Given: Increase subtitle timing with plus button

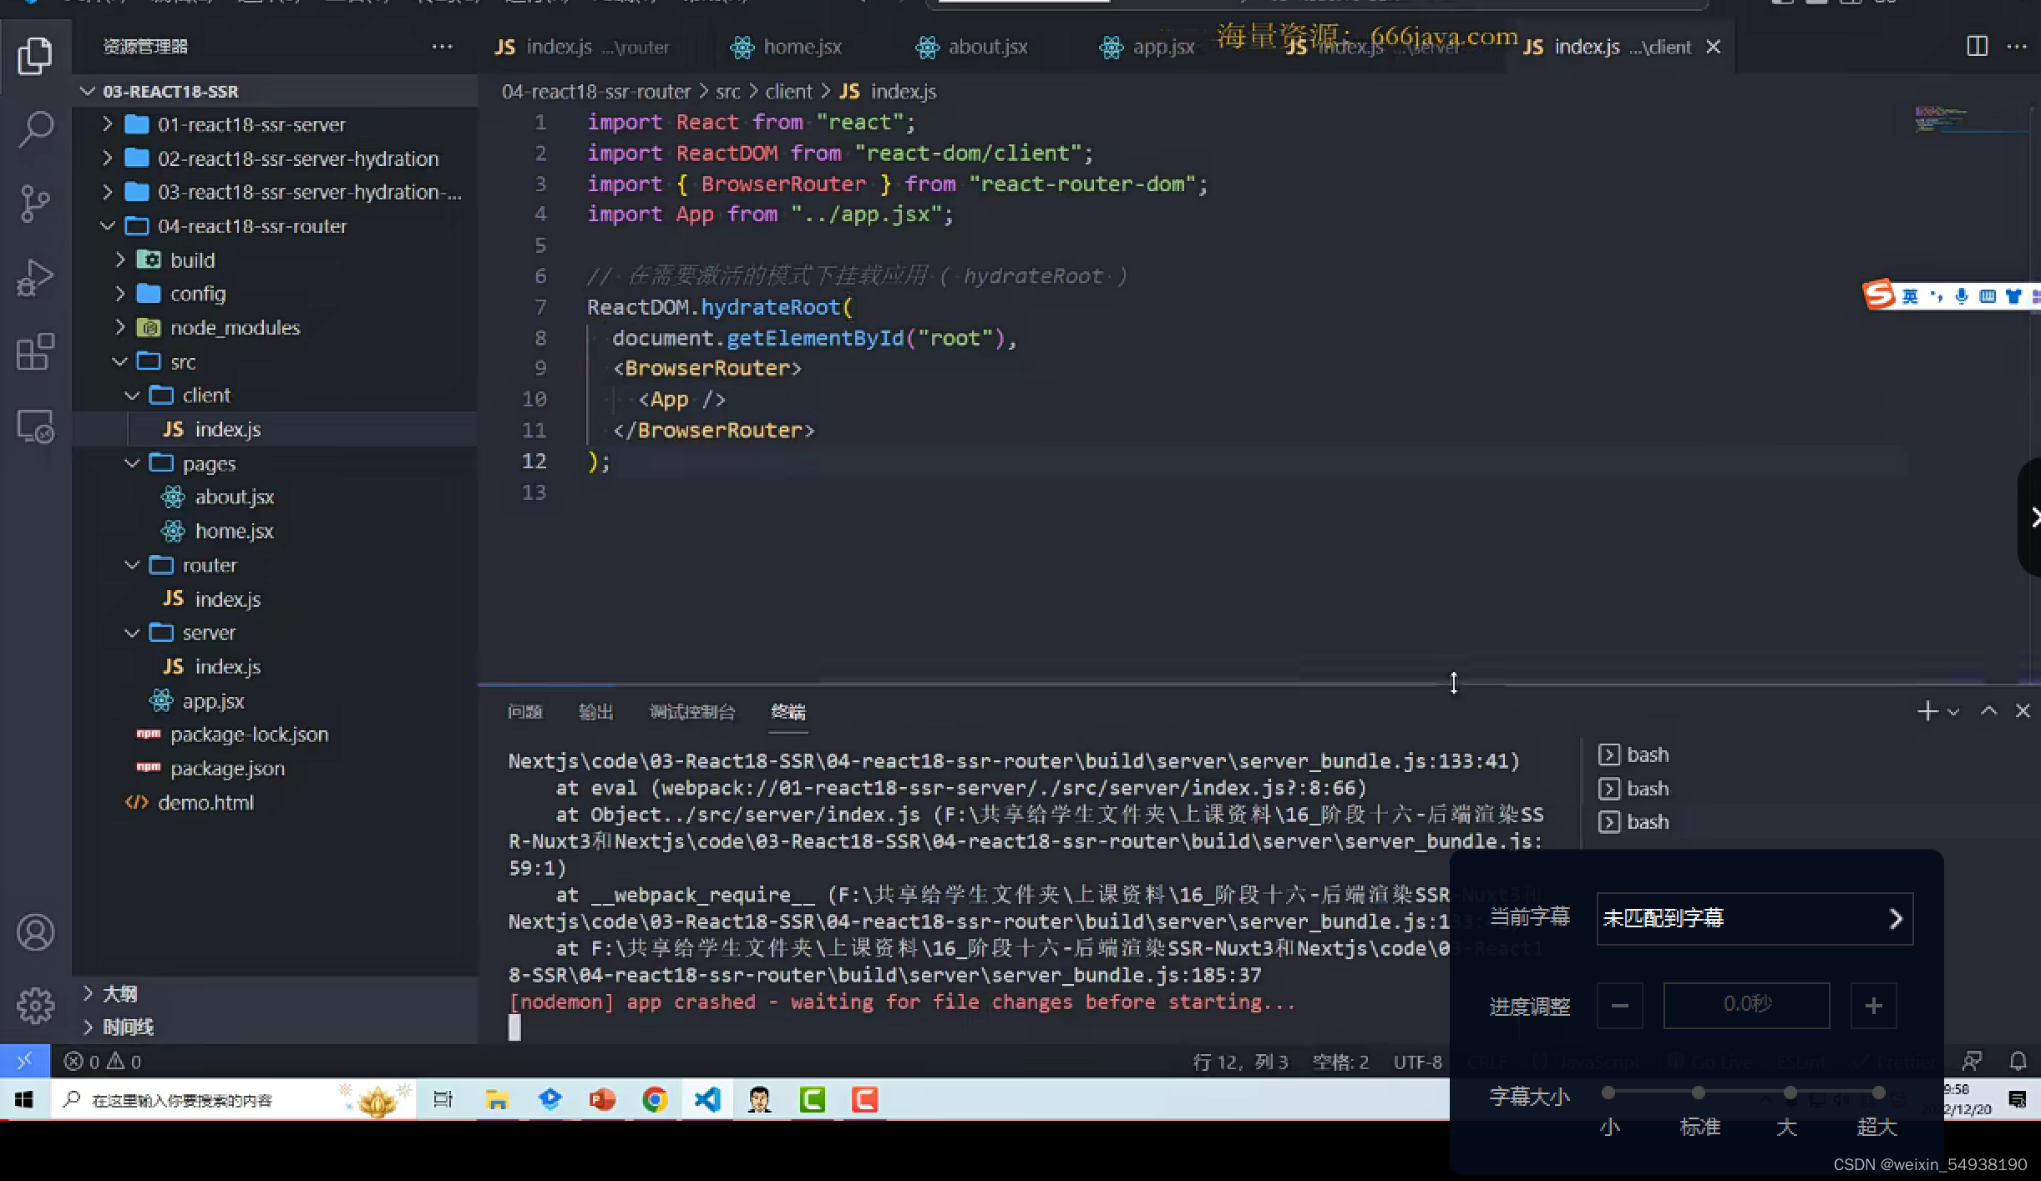Looking at the screenshot, I should click(x=1873, y=1006).
